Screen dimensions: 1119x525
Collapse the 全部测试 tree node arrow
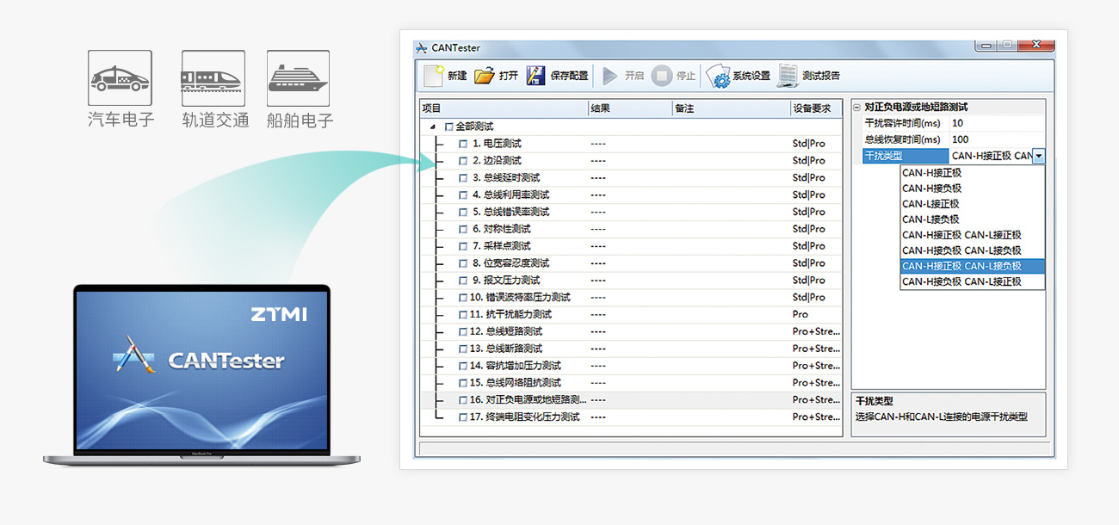coord(432,127)
